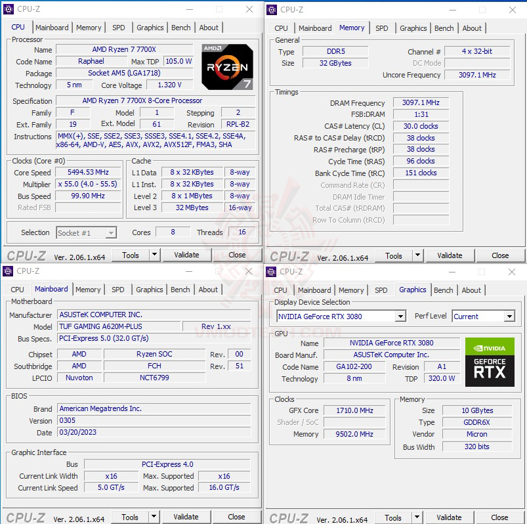The width and height of the screenshot is (527, 524).
Task: Click the Validate button in Mainboard window
Action: click(x=187, y=516)
